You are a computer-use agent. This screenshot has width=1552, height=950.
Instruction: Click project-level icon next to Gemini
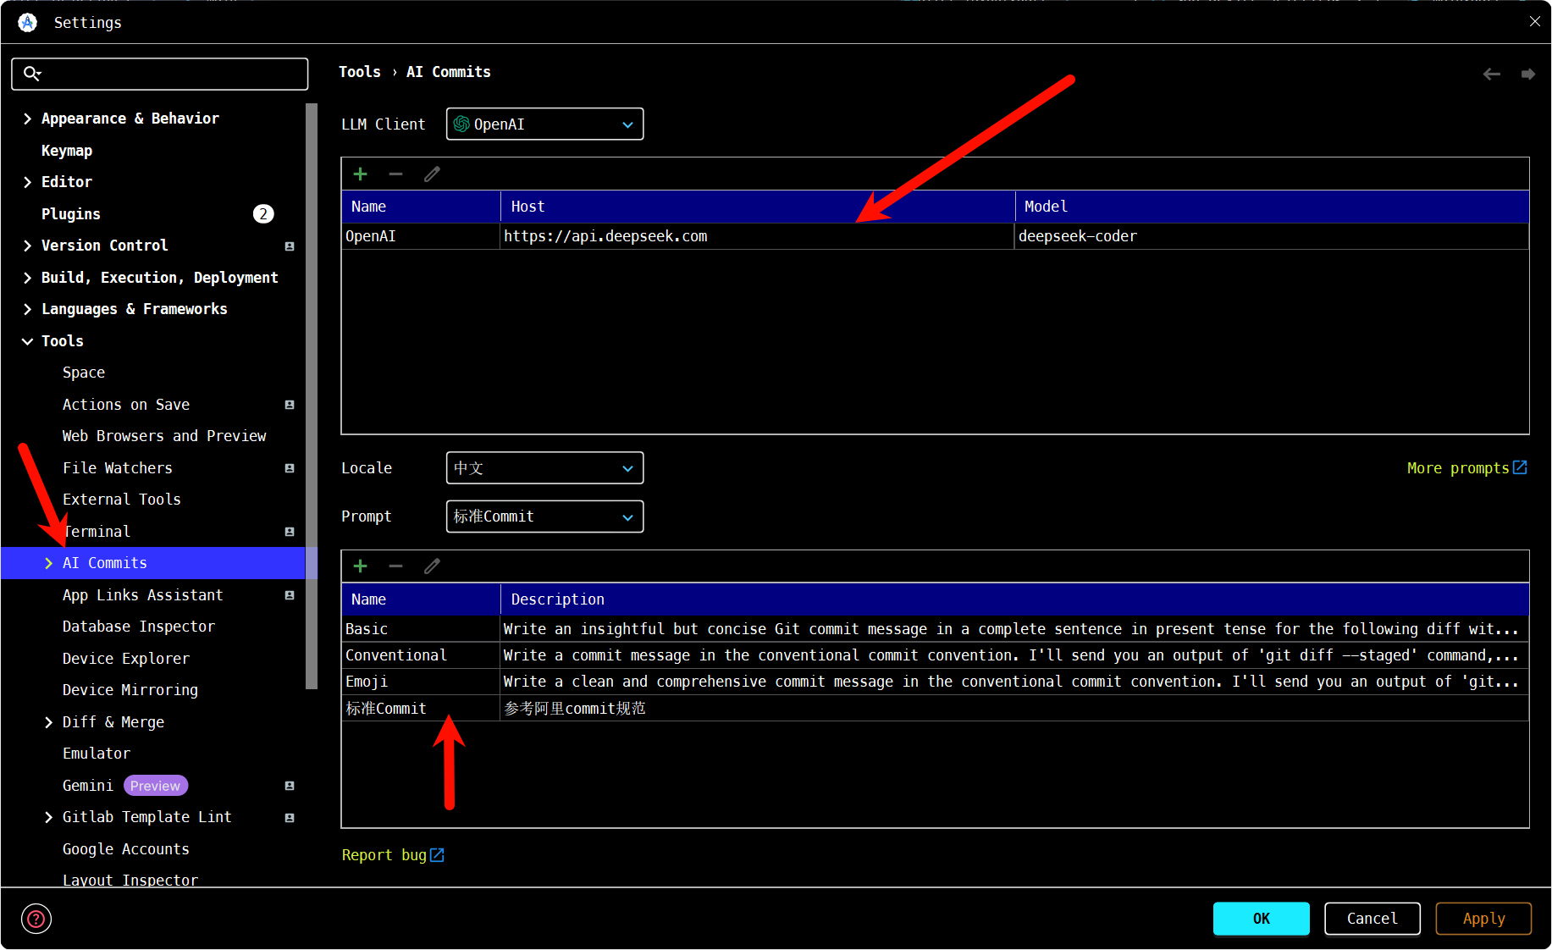290,786
